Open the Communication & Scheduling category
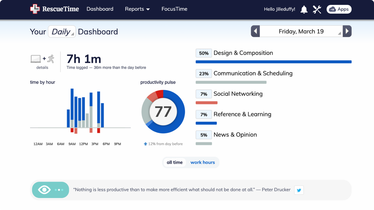Screen dimensions: 374x210 coord(253,73)
